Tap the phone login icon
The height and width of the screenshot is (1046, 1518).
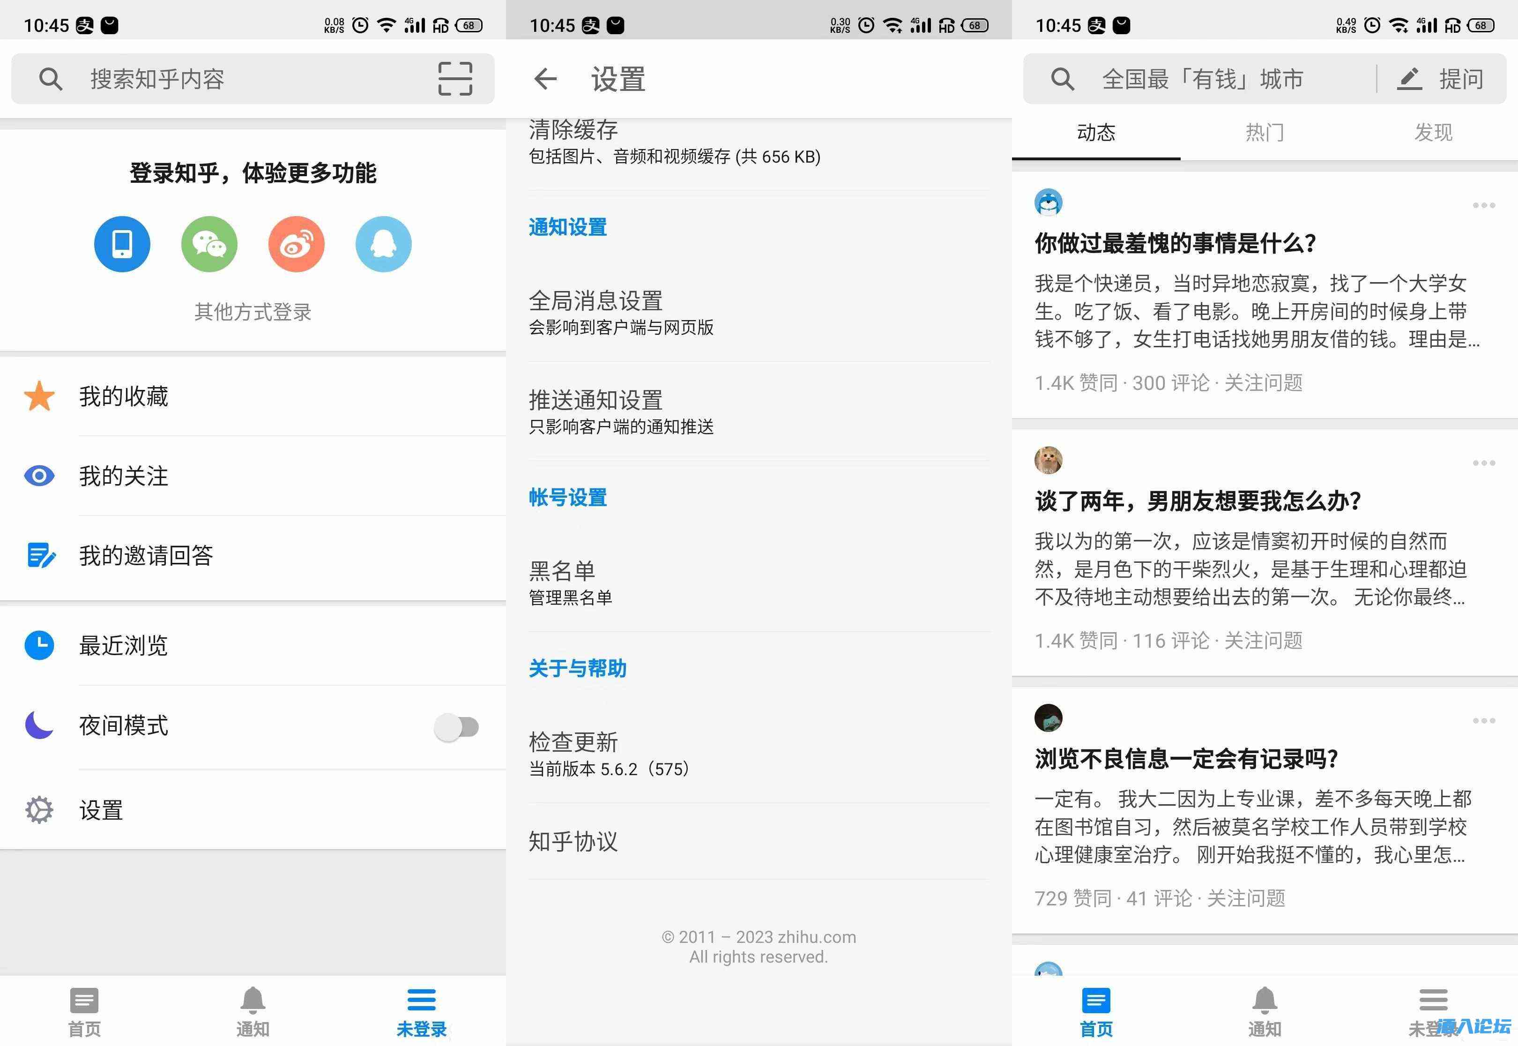coord(122,244)
